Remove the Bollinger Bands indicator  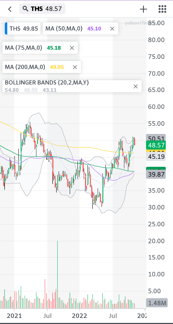tap(135, 86)
